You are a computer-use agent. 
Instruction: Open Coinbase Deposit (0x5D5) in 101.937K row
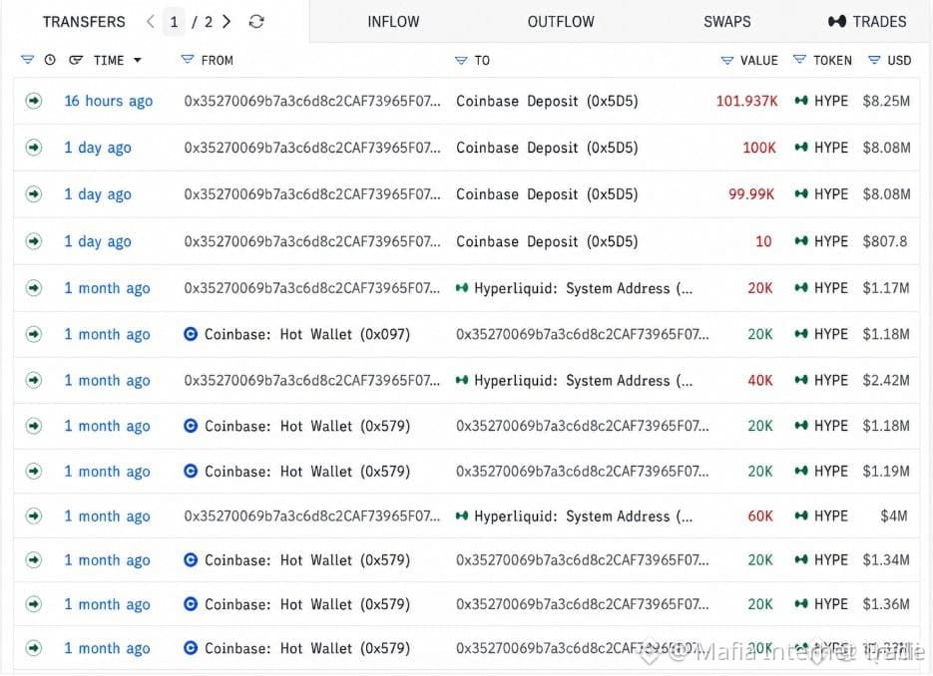[x=547, y=101]
